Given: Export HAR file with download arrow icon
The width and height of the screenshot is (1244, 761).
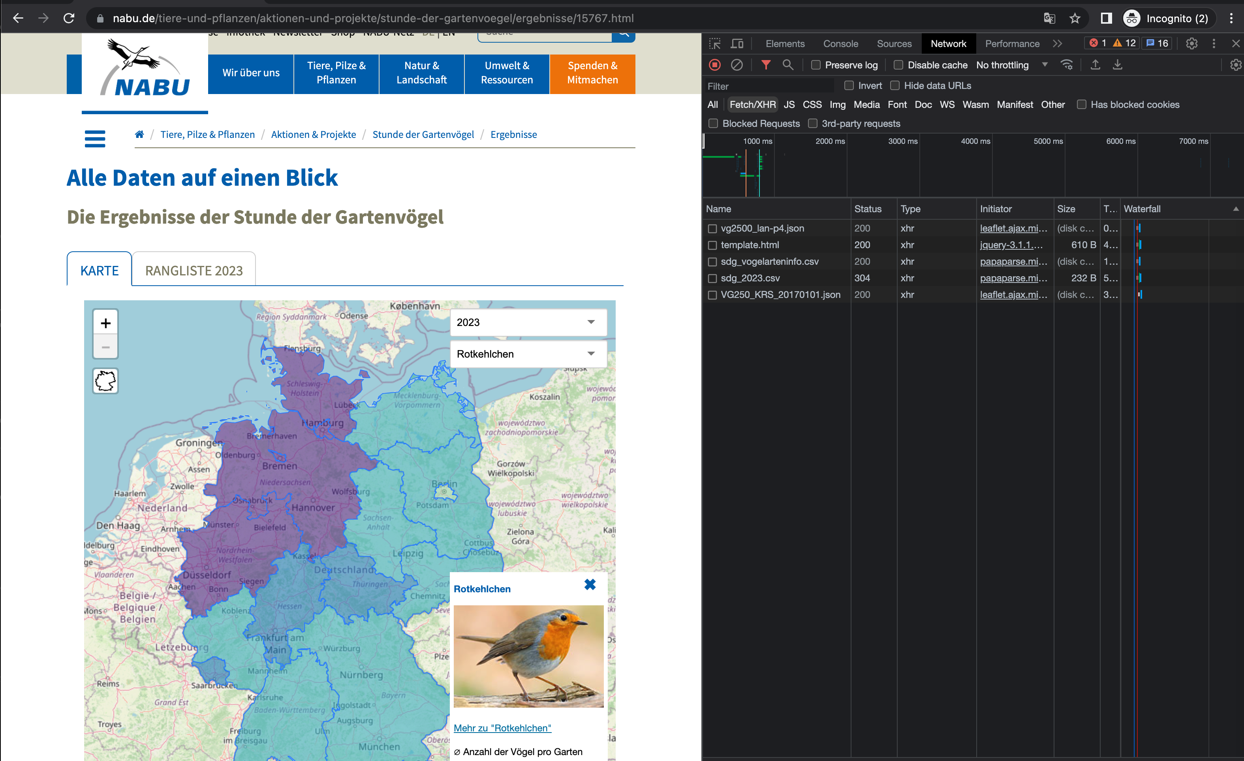Looking at the screenshot, I should pos(1117,65).
